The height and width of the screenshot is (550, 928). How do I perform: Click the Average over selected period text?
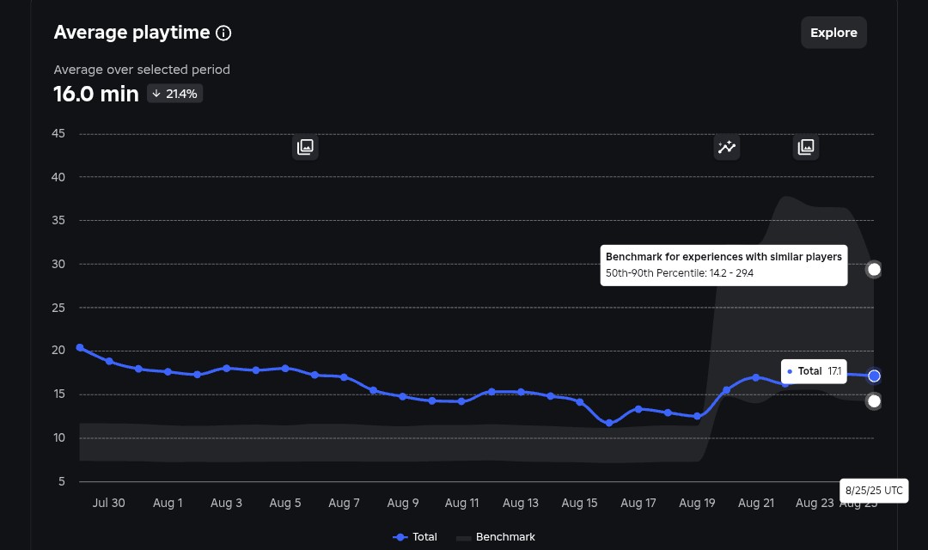(142, 70)
